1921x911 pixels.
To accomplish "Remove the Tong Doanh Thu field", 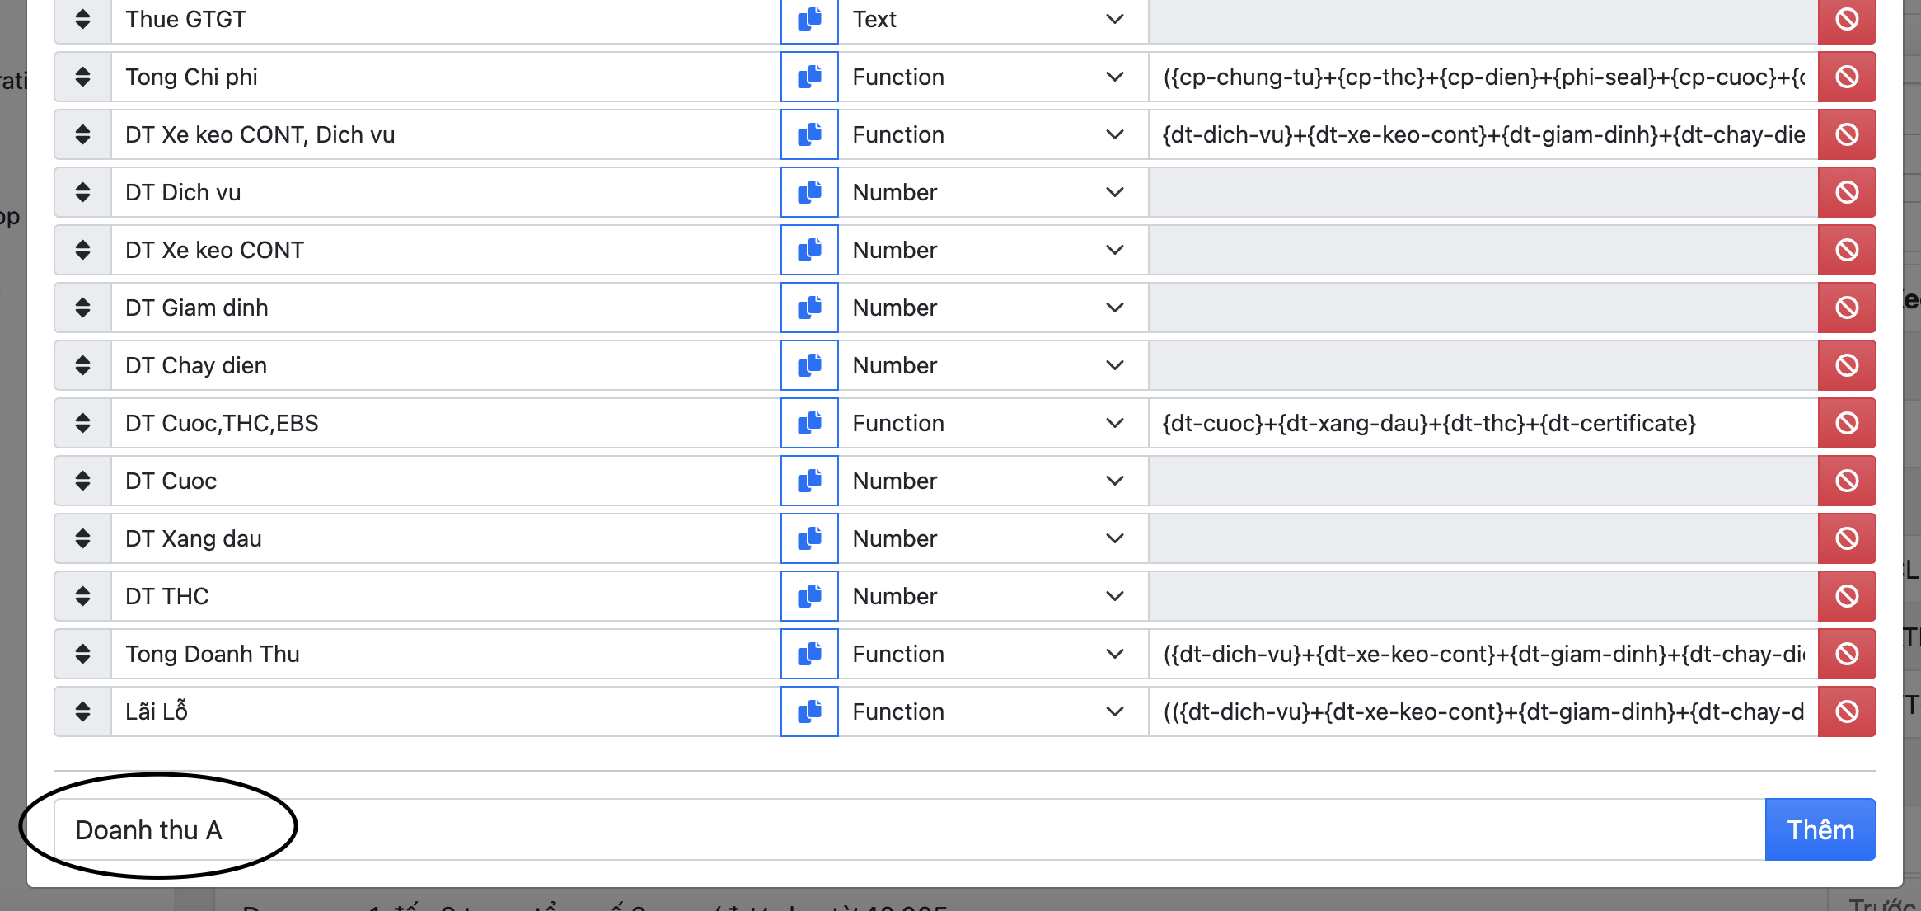I will coord(1847,654).
